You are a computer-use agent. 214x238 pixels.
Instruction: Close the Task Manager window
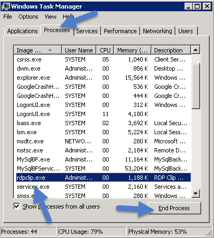207,6
